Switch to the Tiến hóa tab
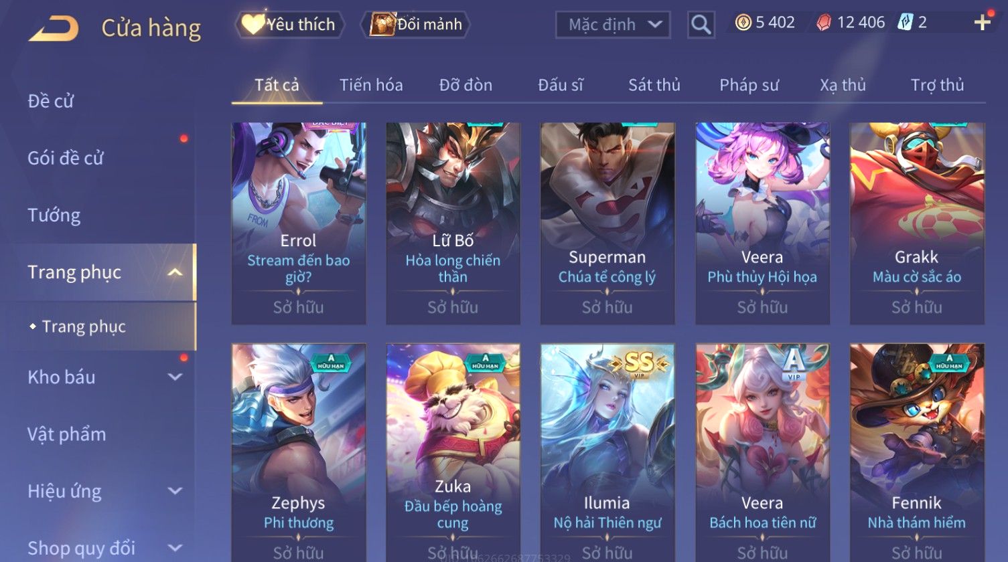This screenshot has width=1008, height=562. click(371, 85)
